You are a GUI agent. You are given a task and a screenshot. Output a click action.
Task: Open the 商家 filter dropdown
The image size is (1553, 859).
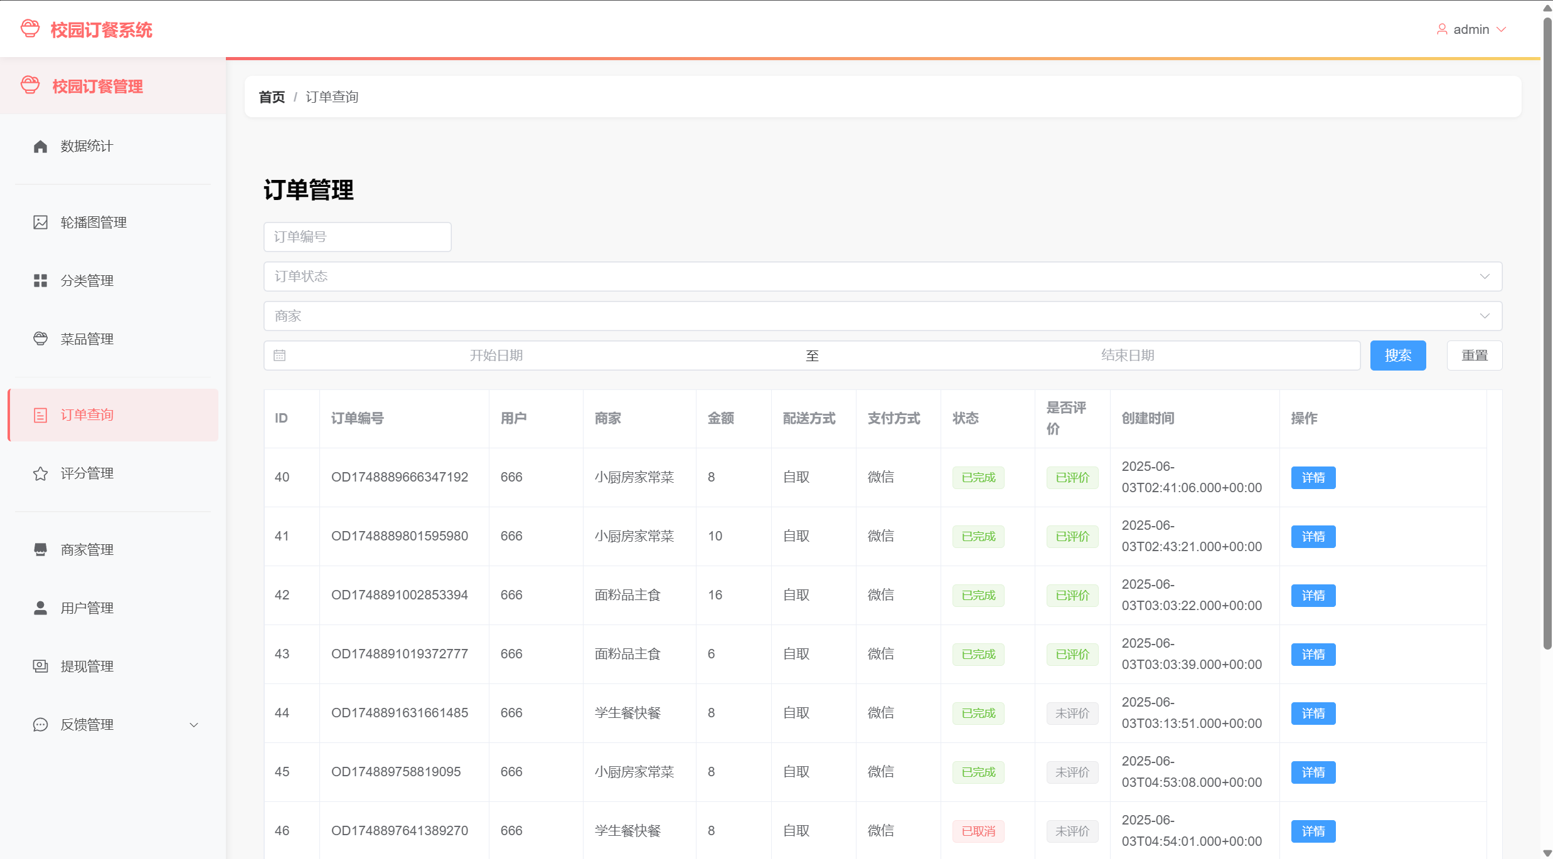[x=882, y=316]
